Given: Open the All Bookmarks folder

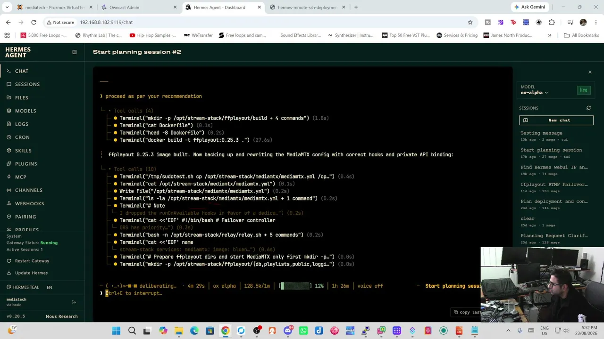Looking at the screenshot, I should (x=581, y=35).
